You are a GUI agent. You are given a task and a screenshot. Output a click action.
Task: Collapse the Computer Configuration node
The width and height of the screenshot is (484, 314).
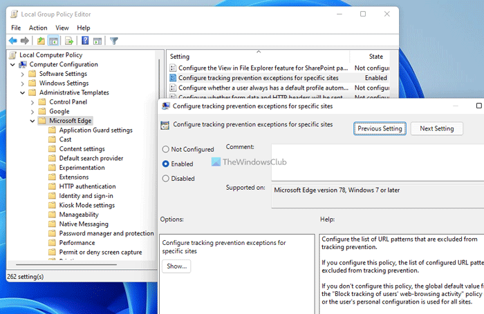[12, 65]
